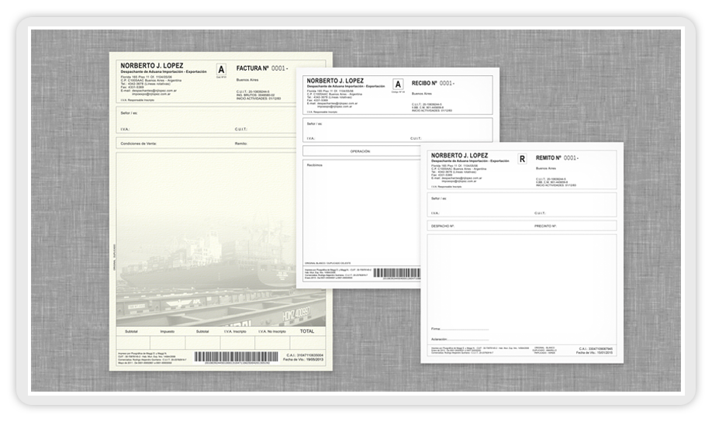Click 'I.V.A. No Inscripto' column header
Viewport: 712px width, 422px height.
[272, 331]
